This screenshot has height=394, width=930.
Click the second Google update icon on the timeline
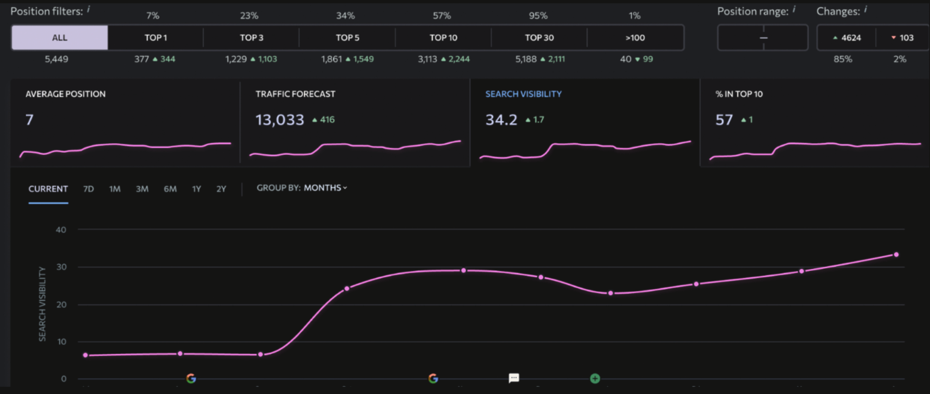click(x=433, y=378)
